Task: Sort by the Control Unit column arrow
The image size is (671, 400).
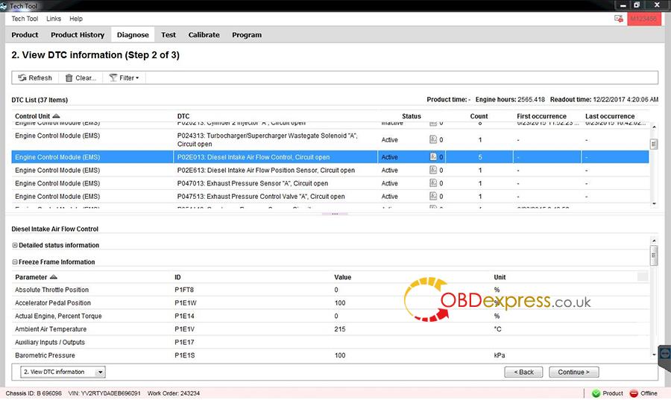Action: click(x=57, y=116)
